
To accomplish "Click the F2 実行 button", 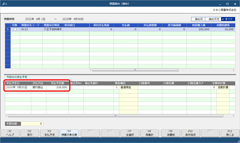I will coord(30,133).
